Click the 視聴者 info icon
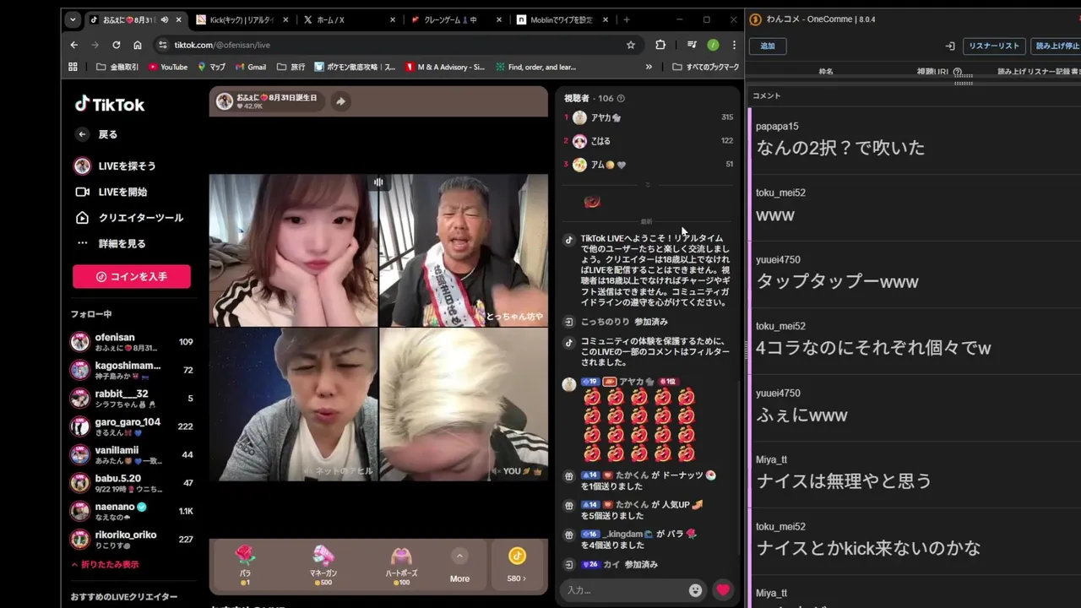Viewport: 1081px width, 608px height. 621,99
